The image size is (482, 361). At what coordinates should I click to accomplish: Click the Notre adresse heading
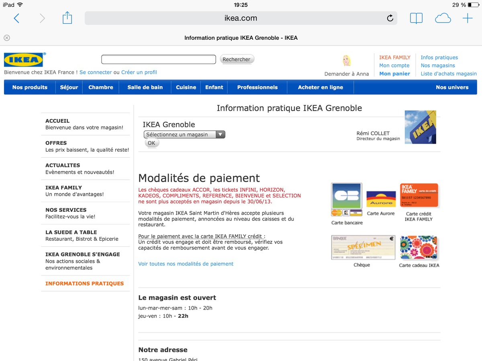(163, 350)
